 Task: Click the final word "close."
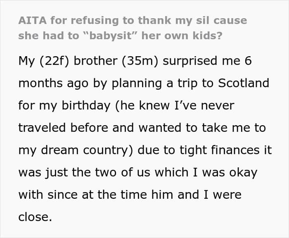[x=35, y=217]
